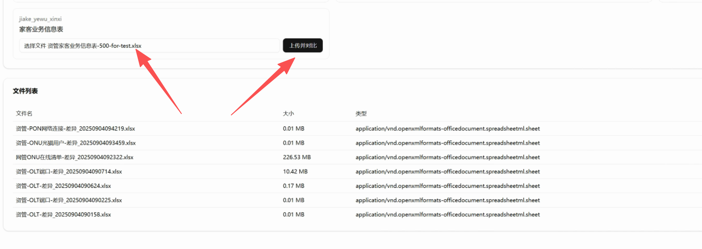Open 资管-PON网络连接-差异_20250904094219.xlsx
Viewport: 702px width, 249px height.
point(75,129)
